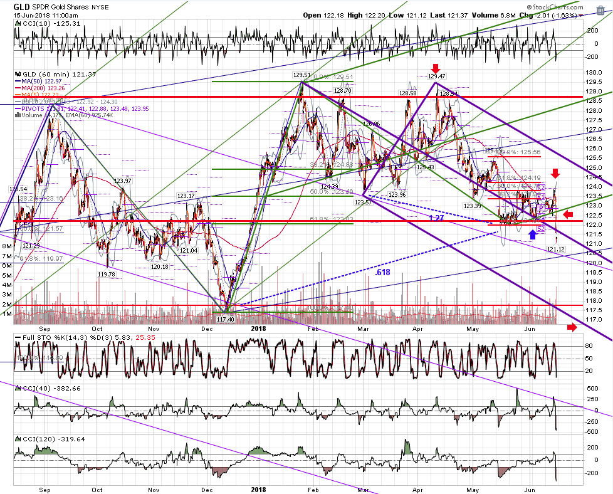Click the 124.39 price label
The width and height of the screenshot is (613, 494).
(330, 187)
